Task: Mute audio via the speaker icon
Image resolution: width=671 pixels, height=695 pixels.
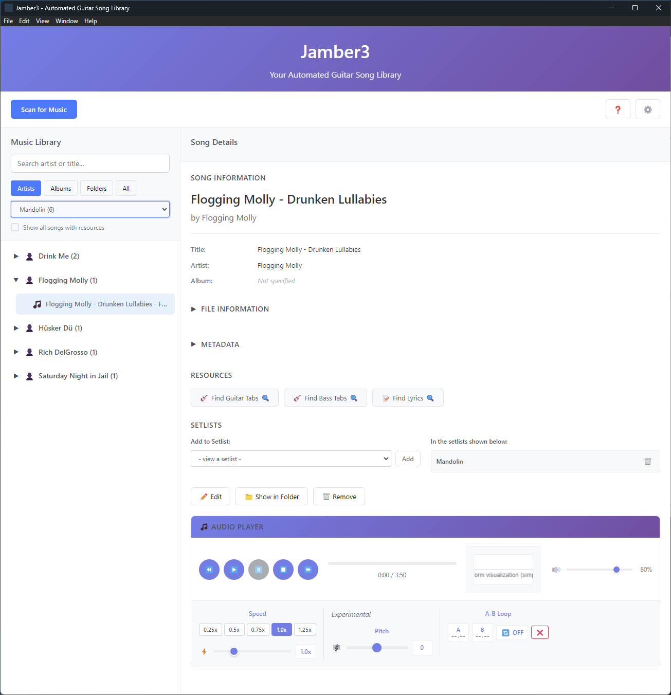Action: [556, 570]
